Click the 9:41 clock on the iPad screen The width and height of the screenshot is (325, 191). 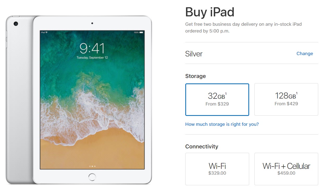[92, 48]
